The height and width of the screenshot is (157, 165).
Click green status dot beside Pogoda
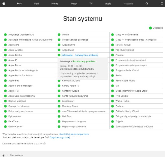tap(113, 55)
